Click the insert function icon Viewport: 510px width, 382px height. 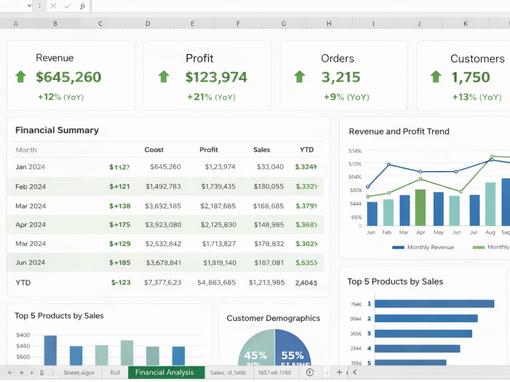click(x=82, y=6)
